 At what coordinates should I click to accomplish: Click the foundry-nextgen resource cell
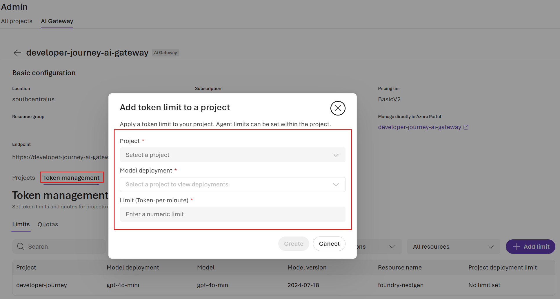pyautogui.click(x=401, y=285)
